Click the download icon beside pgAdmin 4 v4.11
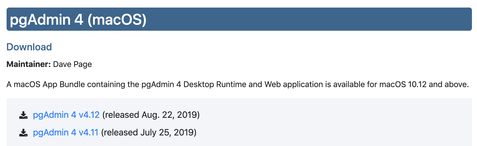The width and height of the screenshot is (477, 146). click(24, 133)
